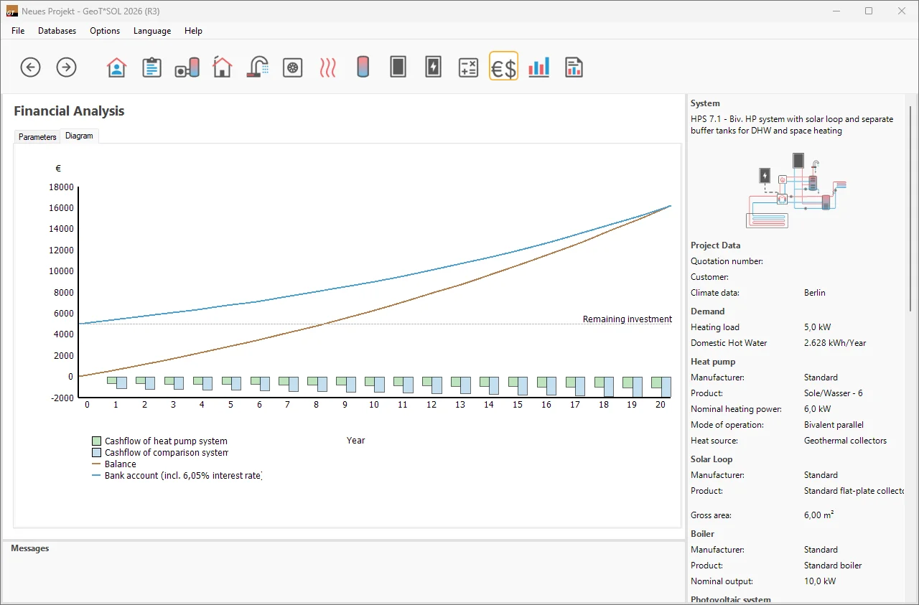
Task: Select the Diagram tab
Action: coord(79,136)
